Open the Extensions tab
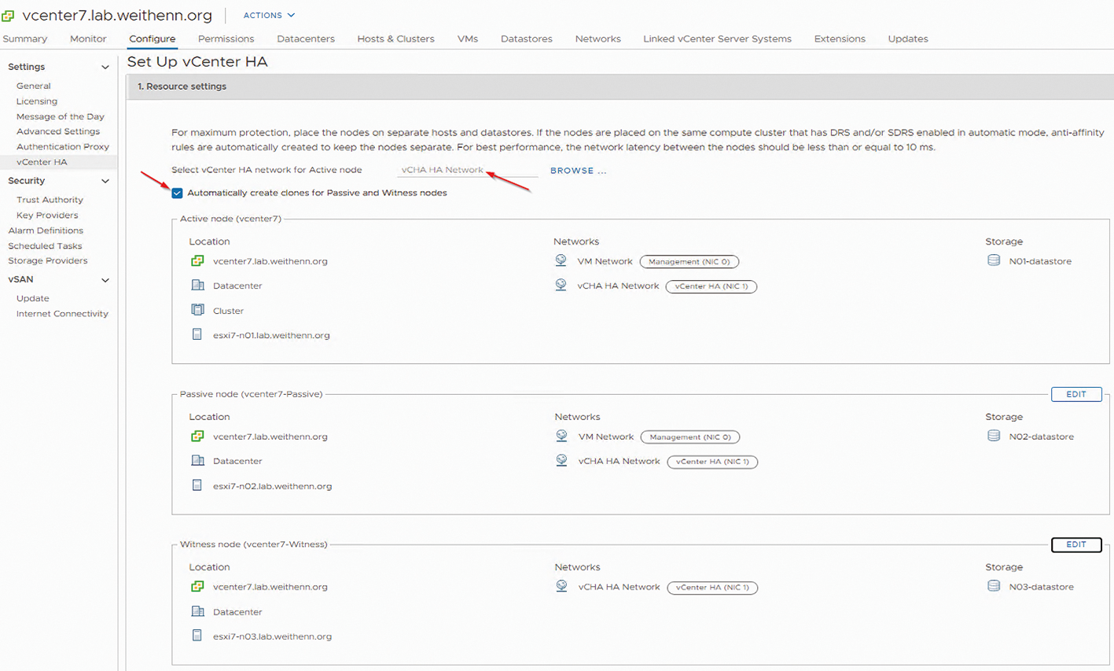 click(840, 39)
